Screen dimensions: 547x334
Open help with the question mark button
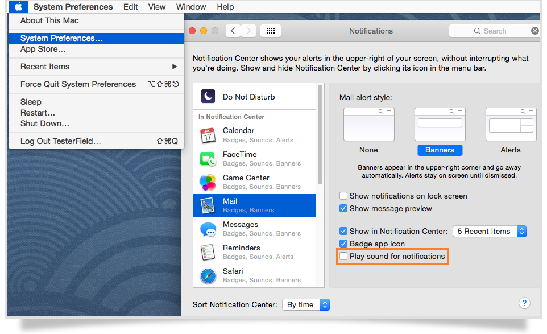524,303
